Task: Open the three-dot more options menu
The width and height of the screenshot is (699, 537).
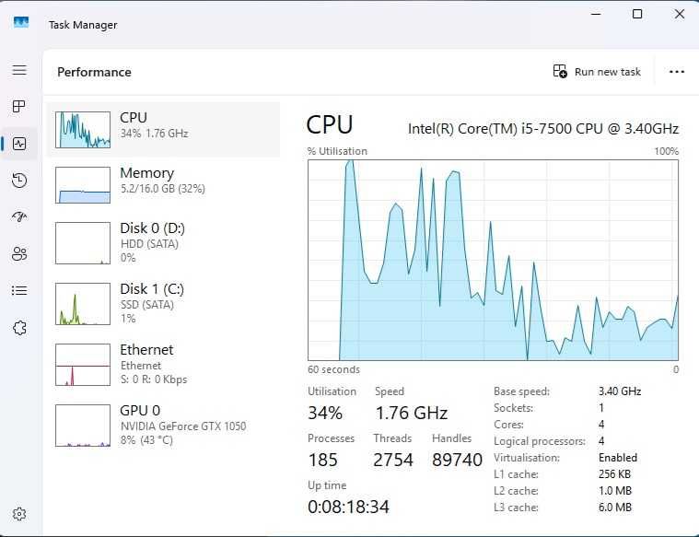Action: pyautogui.click(x=677, y=72)
